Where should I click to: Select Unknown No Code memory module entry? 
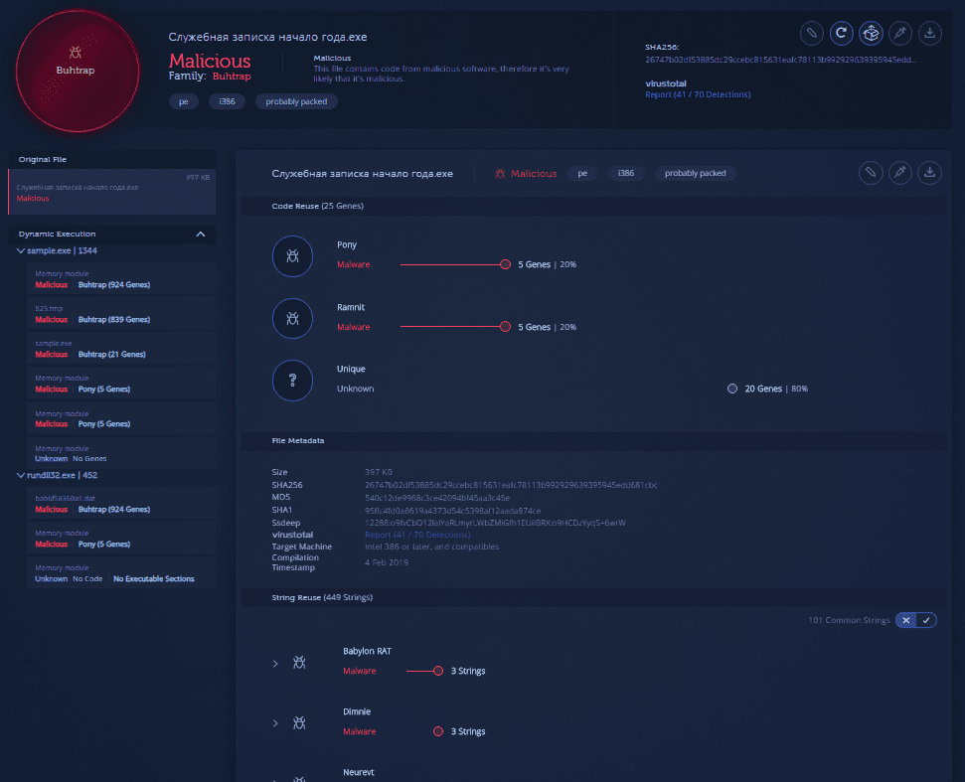pos(121,573)
